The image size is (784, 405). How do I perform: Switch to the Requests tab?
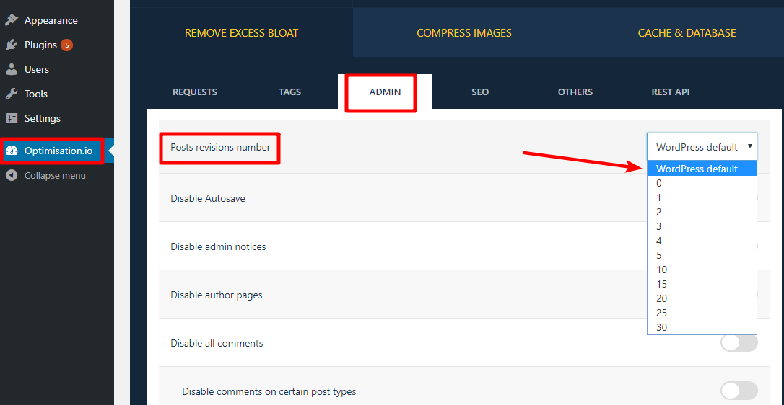point(195,92)
